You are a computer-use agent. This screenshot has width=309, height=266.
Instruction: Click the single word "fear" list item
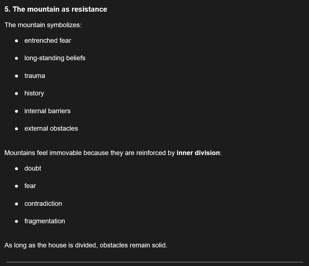[30, 186]
